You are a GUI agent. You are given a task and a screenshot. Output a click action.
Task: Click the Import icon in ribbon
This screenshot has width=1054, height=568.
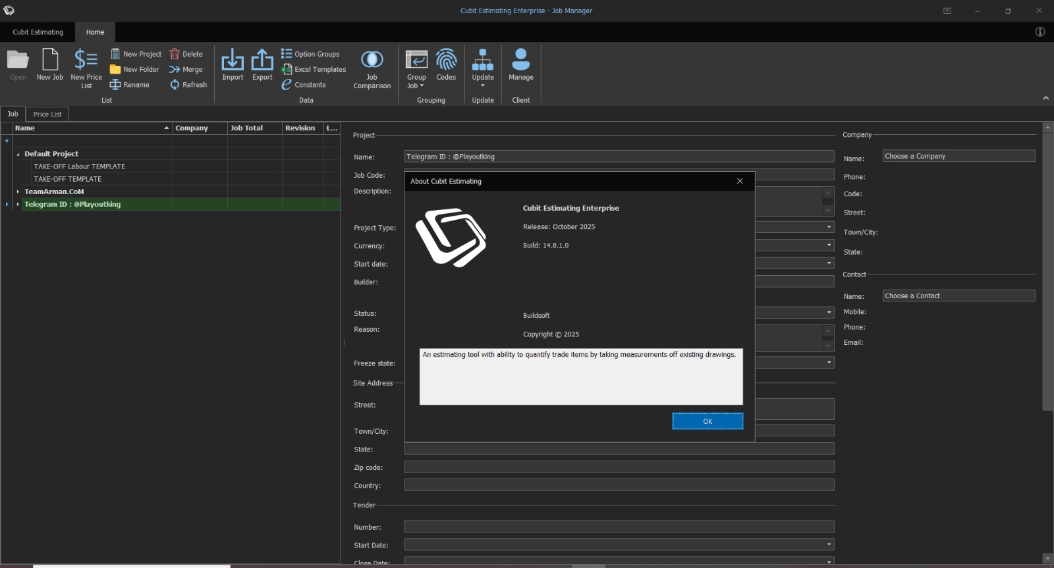click(x=233, y=61)
